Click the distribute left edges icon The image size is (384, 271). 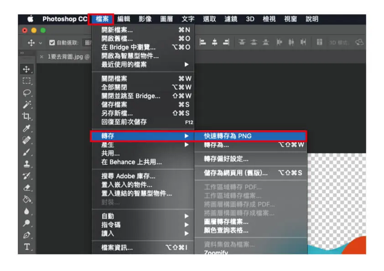(279, 42)
